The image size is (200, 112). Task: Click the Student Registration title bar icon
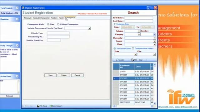23,8
